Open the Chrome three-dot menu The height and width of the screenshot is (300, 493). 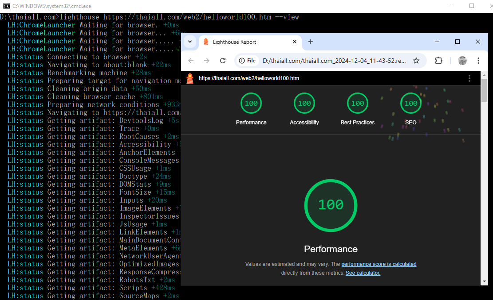478,61
